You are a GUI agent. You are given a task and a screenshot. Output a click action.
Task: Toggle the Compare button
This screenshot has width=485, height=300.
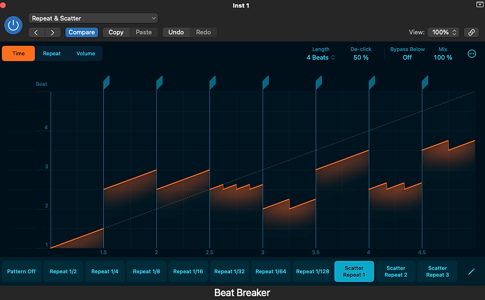click(x=82, y=33)
